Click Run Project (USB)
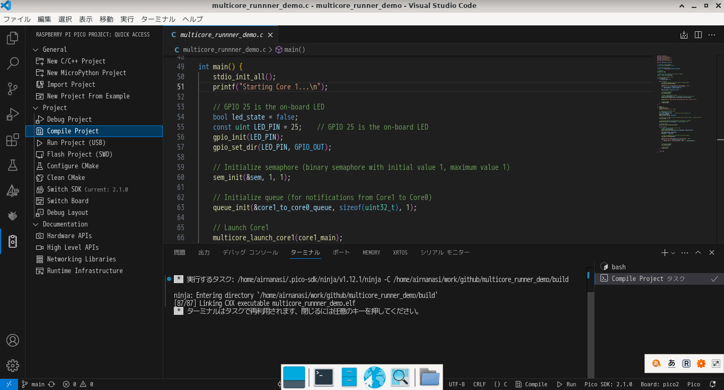The width and height of the screenshot is (724, 390). [x=94, y=142]
